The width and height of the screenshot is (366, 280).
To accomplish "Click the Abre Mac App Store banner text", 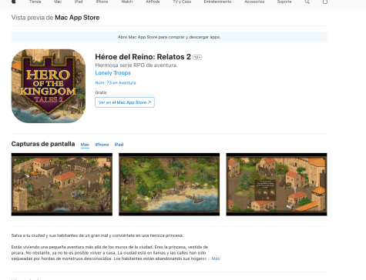I will 169,37.
